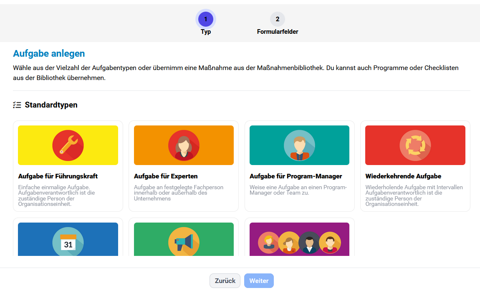Select the Program-Manager avatar icon
Viewport: 480px width, 298px height.
(x=299, y=145)
